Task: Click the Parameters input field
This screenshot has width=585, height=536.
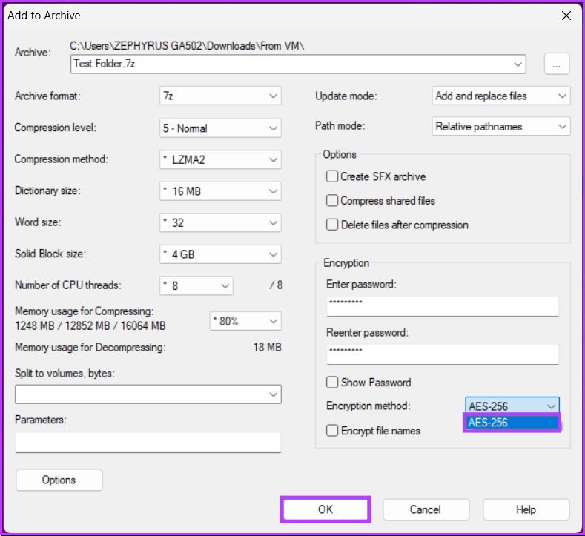Action: (x=148, y=443)
